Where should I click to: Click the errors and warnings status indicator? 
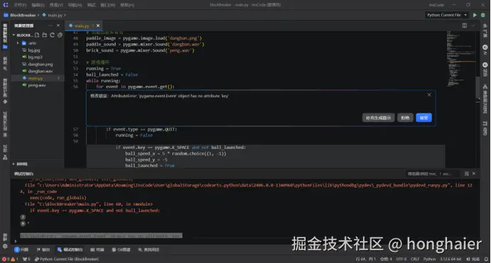pyautogui.click(x=11, y=259)
